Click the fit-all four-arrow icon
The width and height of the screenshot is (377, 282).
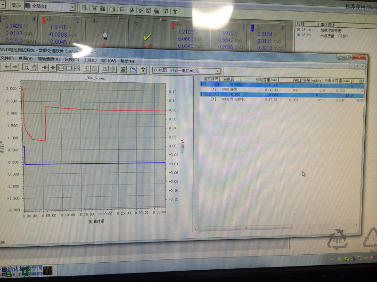click(x=77, y=68)
